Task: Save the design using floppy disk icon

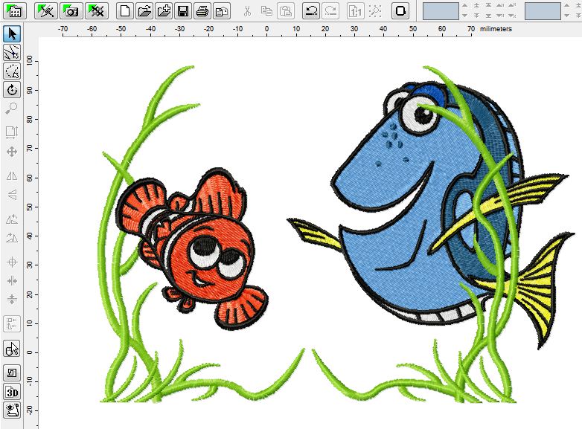Action: (x=183, y=11)
